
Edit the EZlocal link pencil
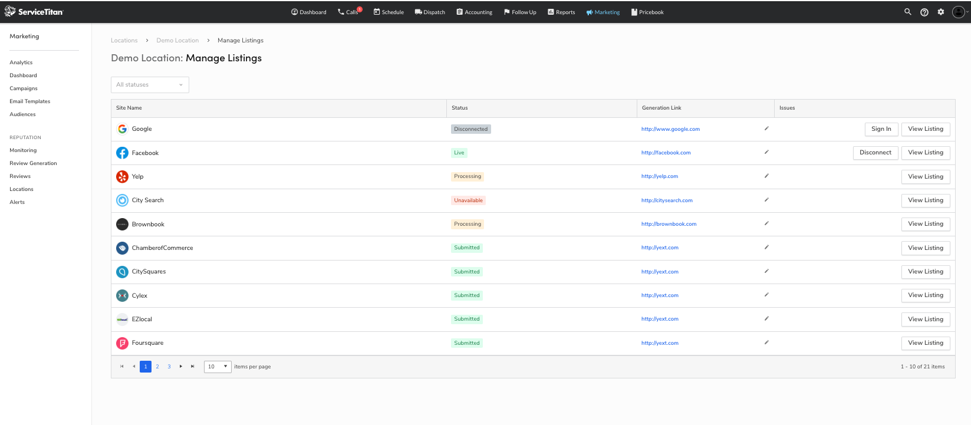click(x=766, y=319)
